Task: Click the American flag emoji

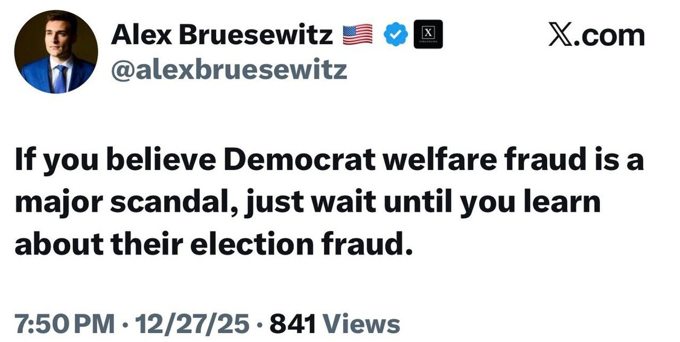Action: 357,36
